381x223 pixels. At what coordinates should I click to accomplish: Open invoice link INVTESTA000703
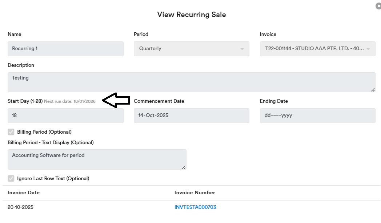point(195,207)
